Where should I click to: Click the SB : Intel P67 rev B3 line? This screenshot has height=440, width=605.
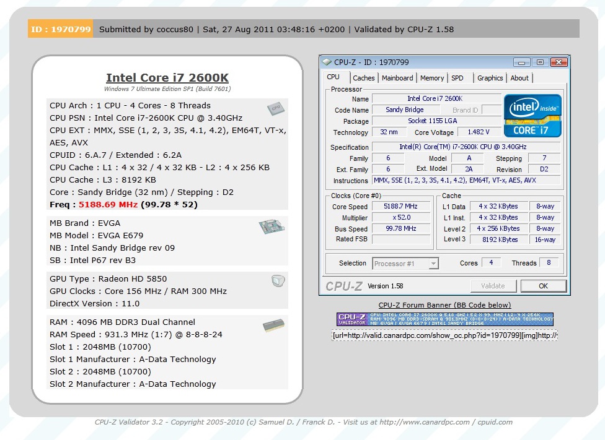92,260
